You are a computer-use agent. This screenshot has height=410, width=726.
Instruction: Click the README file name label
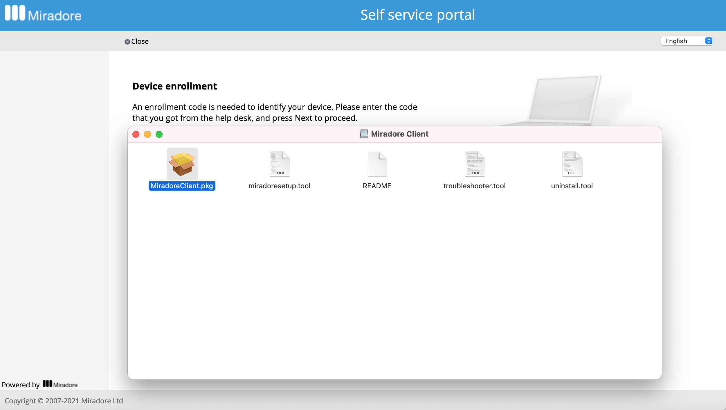[x=377, y=186]
